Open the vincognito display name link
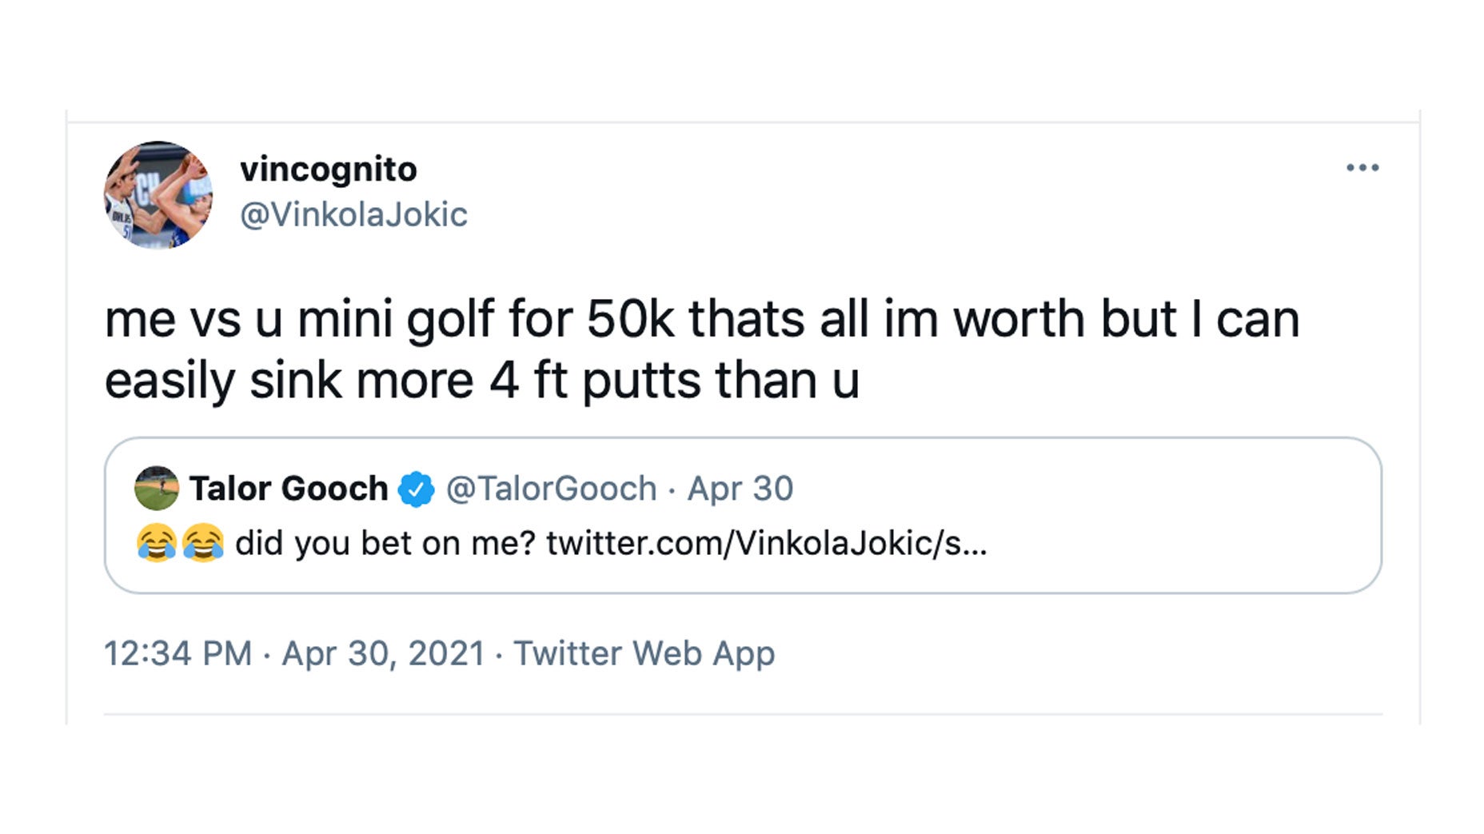This screenshot has height=834, width=1484. pos(328,170)
